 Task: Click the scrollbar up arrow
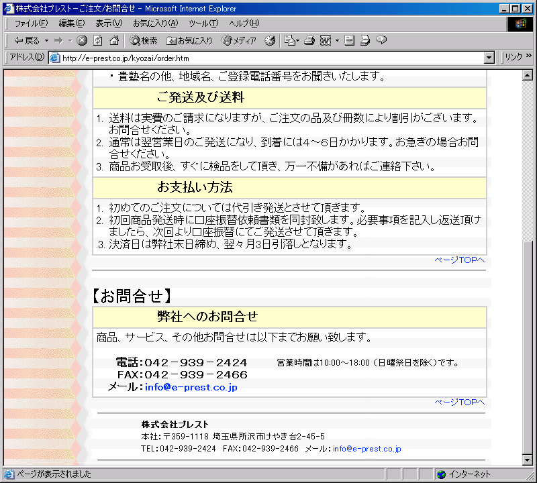528,75
